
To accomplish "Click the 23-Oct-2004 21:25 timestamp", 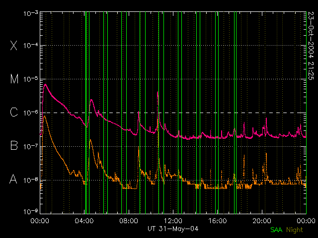I will click(311, 46).
